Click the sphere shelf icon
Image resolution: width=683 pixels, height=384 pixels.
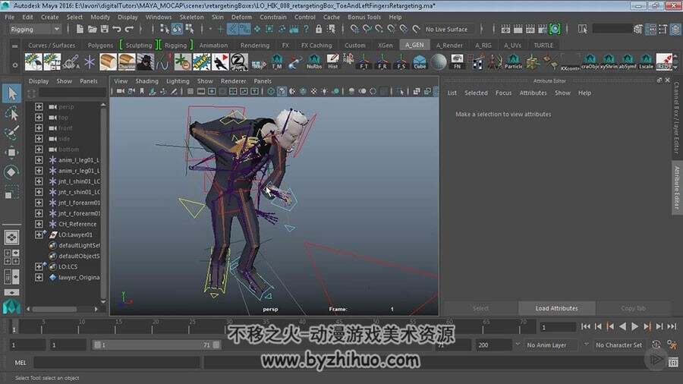[439, 61]
